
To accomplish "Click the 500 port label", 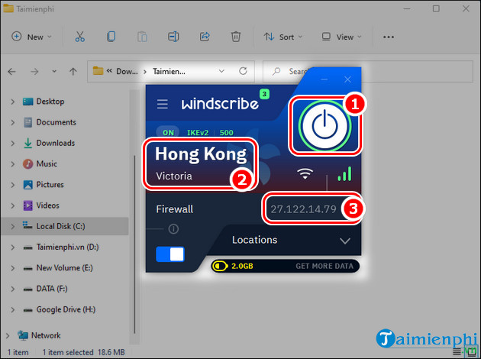I will pyautogui.click(x=227, y=133).
